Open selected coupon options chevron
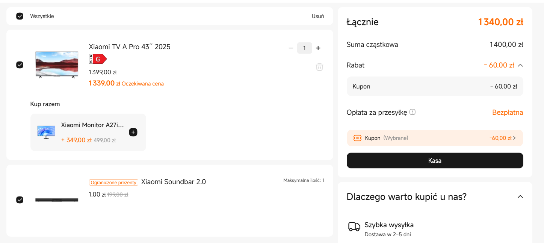This screenshot has width=544, height=243. coord(514,138)
